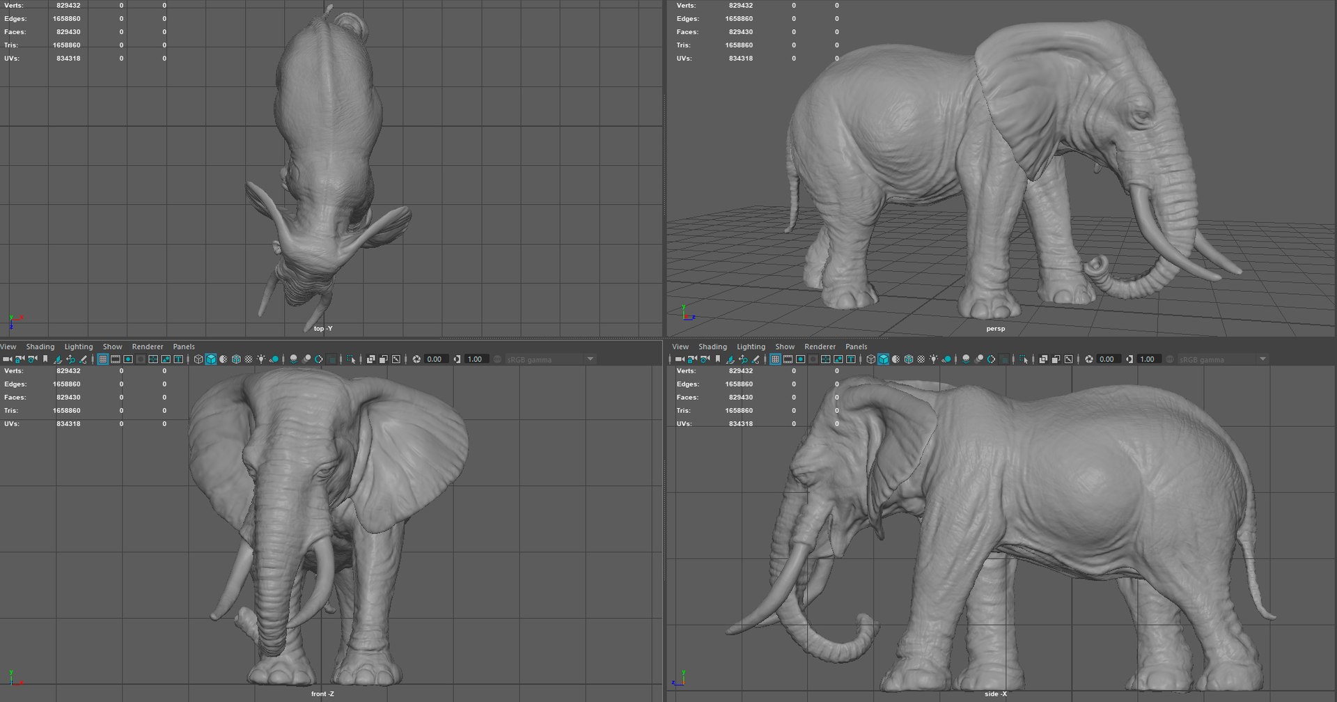The image size is (1337, 702).
Task: Click Select Camera icon in front panel
Action: (x=7, y=359)
